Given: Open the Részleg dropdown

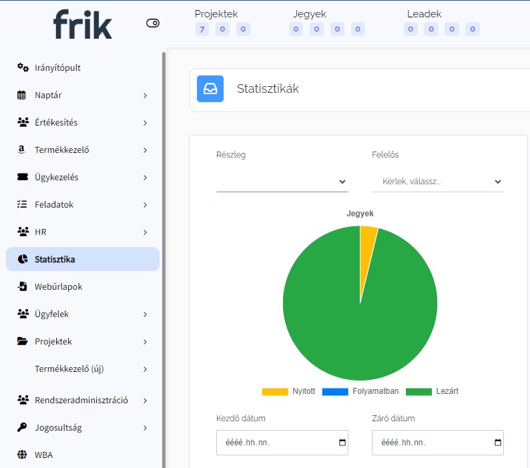Looking at the screenshot, I should pyautogui.click(x=282, y=182).
